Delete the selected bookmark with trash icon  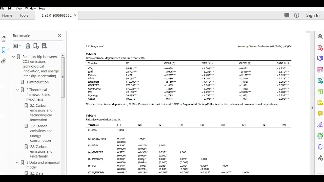click(28, 46)
